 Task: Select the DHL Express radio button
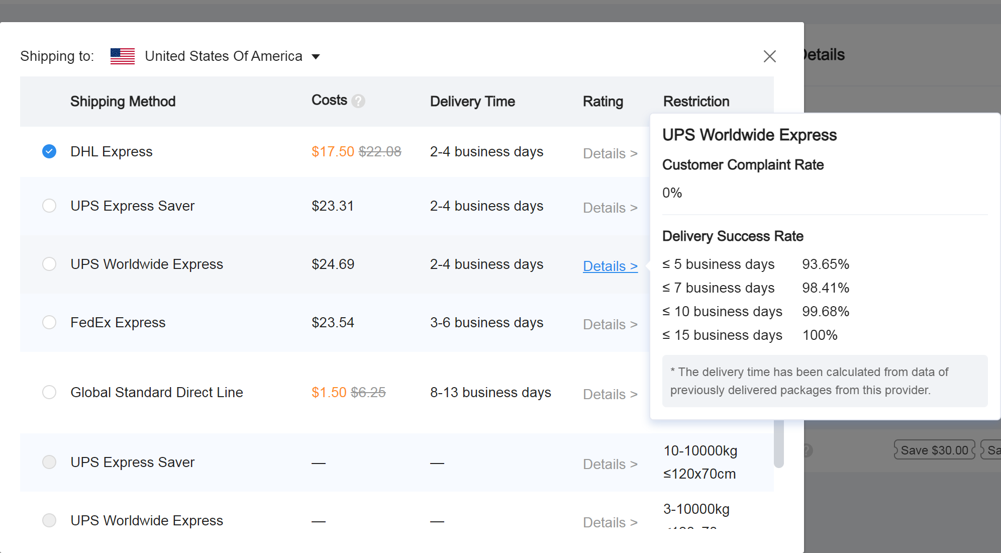click(49, 151)
